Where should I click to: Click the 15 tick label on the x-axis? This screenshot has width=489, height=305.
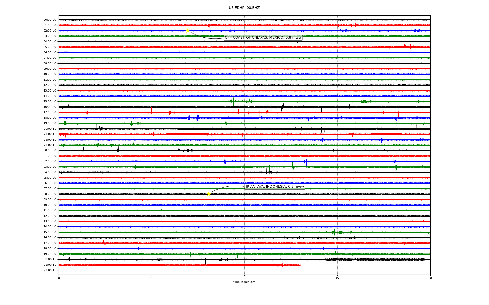(x=152, y=278)
